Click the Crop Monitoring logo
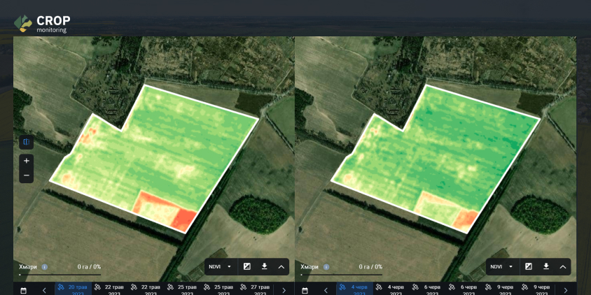591x295 pixels. tap(42, 24)
